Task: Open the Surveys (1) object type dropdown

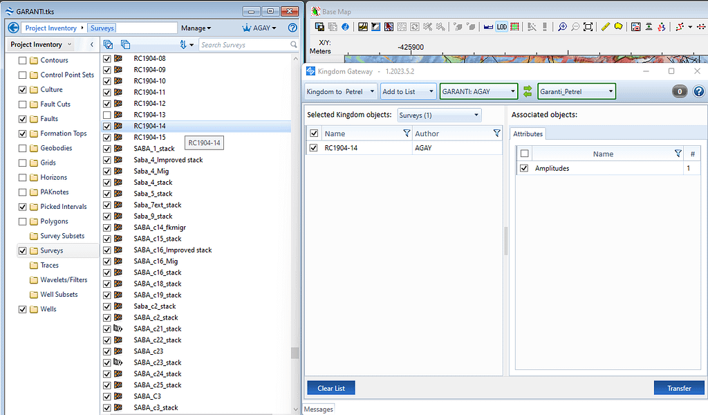Action: point(439,115)
